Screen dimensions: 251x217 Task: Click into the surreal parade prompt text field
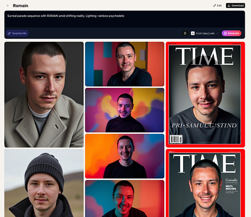coord(124,19)
